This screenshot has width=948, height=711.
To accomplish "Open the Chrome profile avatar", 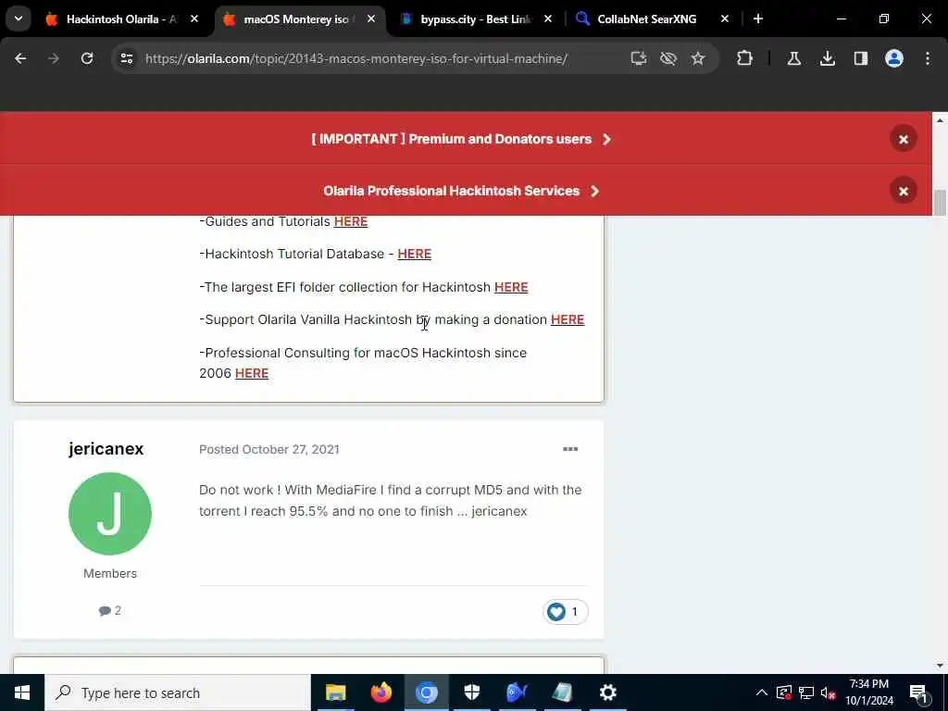I will coord(894,58).
